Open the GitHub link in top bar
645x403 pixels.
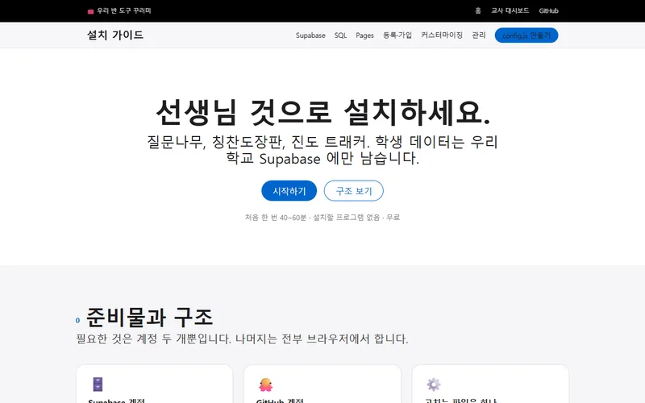[549, 10]
